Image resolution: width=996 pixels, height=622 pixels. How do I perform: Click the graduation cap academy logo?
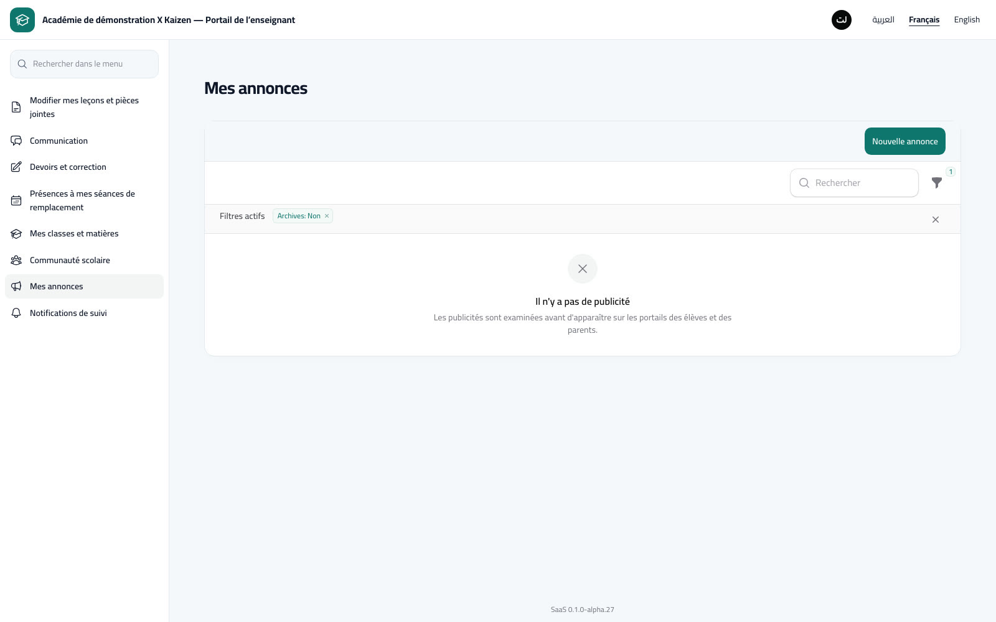click(22, 20)
